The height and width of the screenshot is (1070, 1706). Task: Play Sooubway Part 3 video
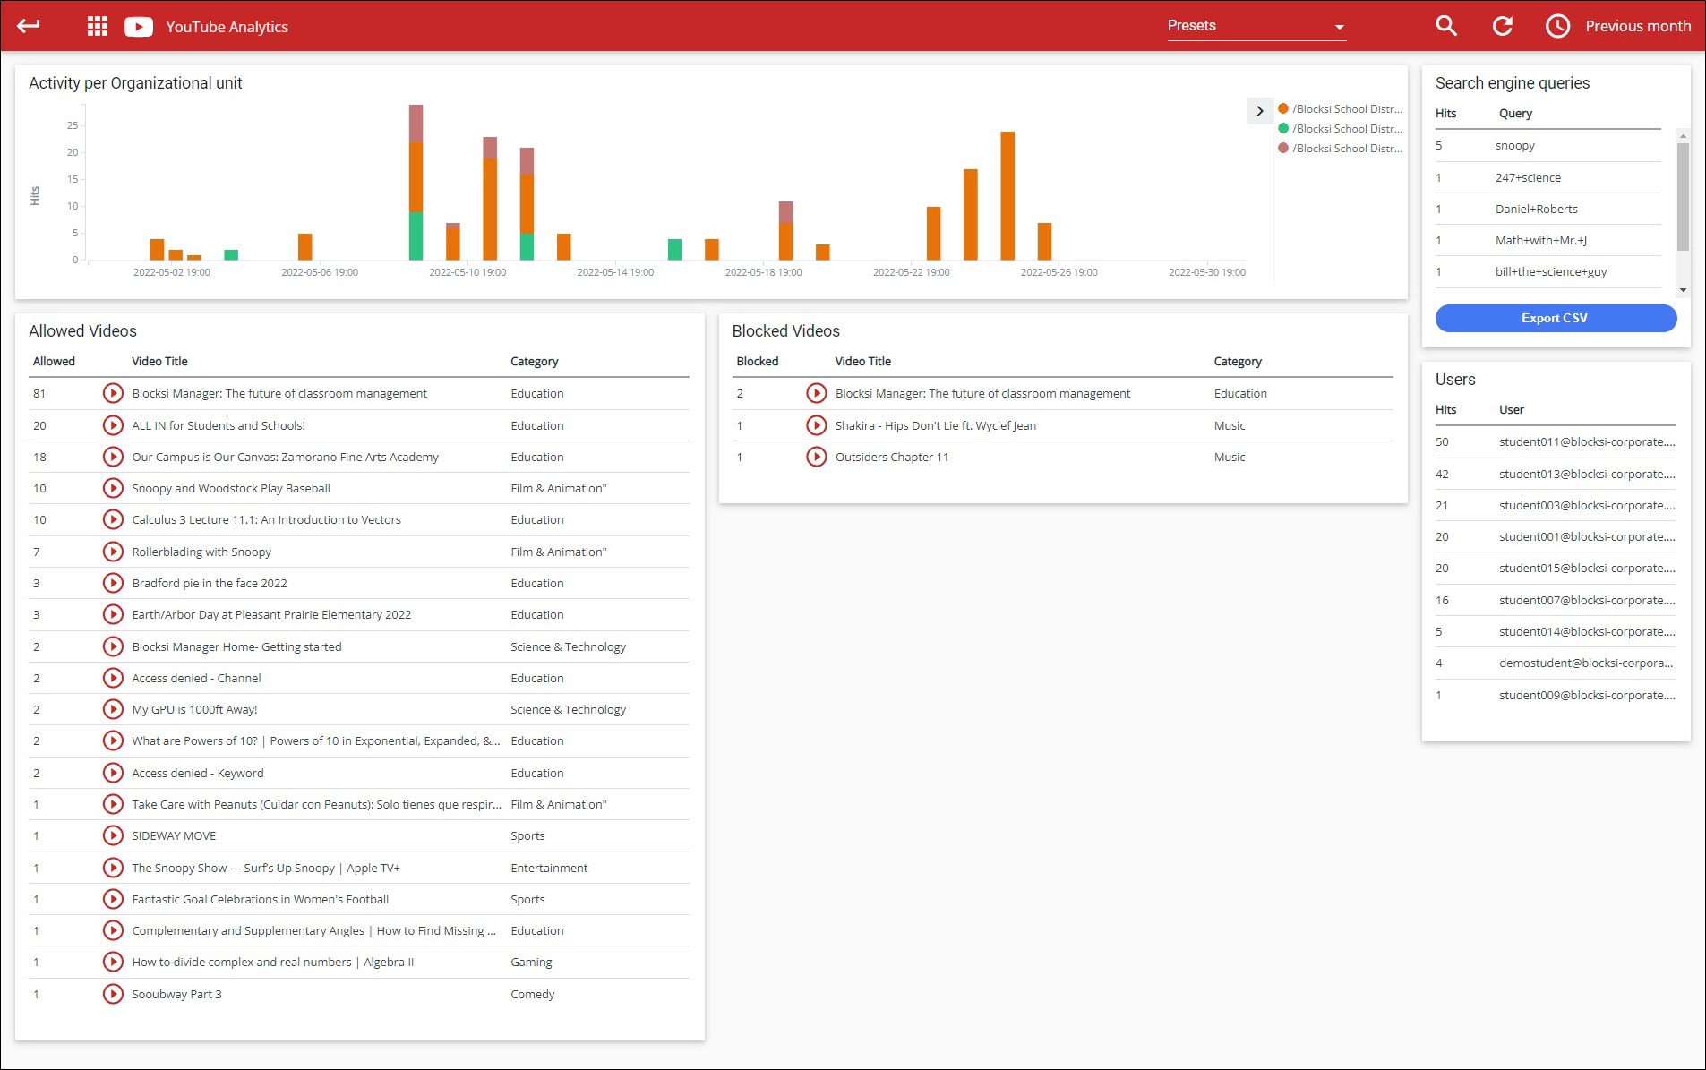pos(113,994)
